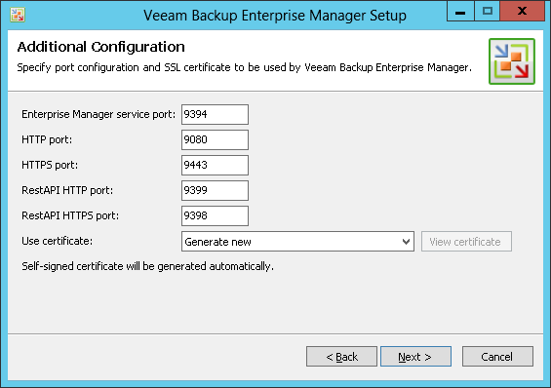Image resolution: width=551 pixels, height=388 pixels.
Task: Click the 'HTTP port:' label
Action: point(47,139)
